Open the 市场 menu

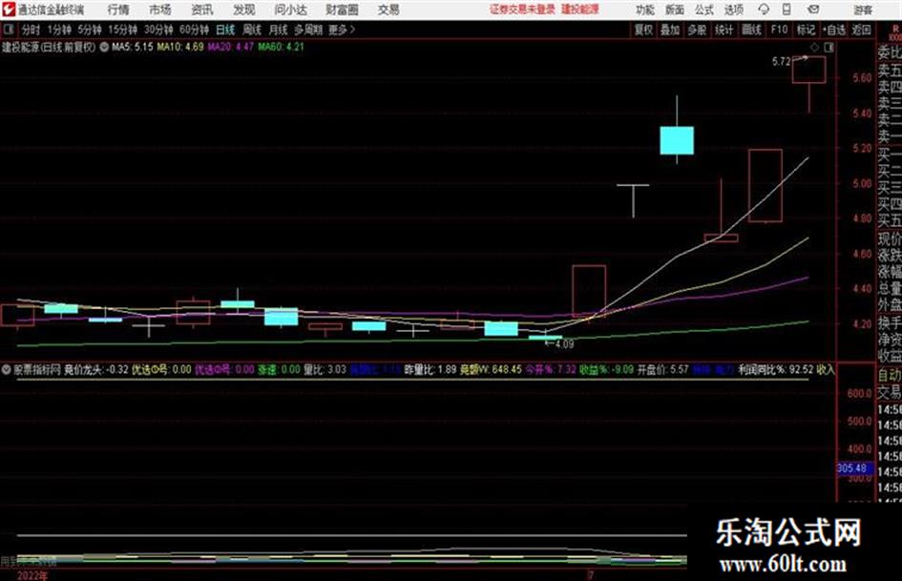click(160, 10)
